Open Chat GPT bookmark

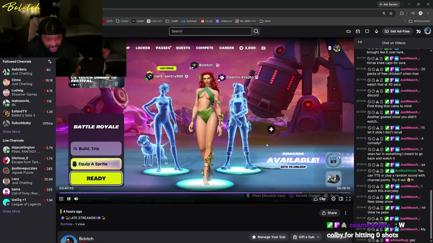point(154,21)
